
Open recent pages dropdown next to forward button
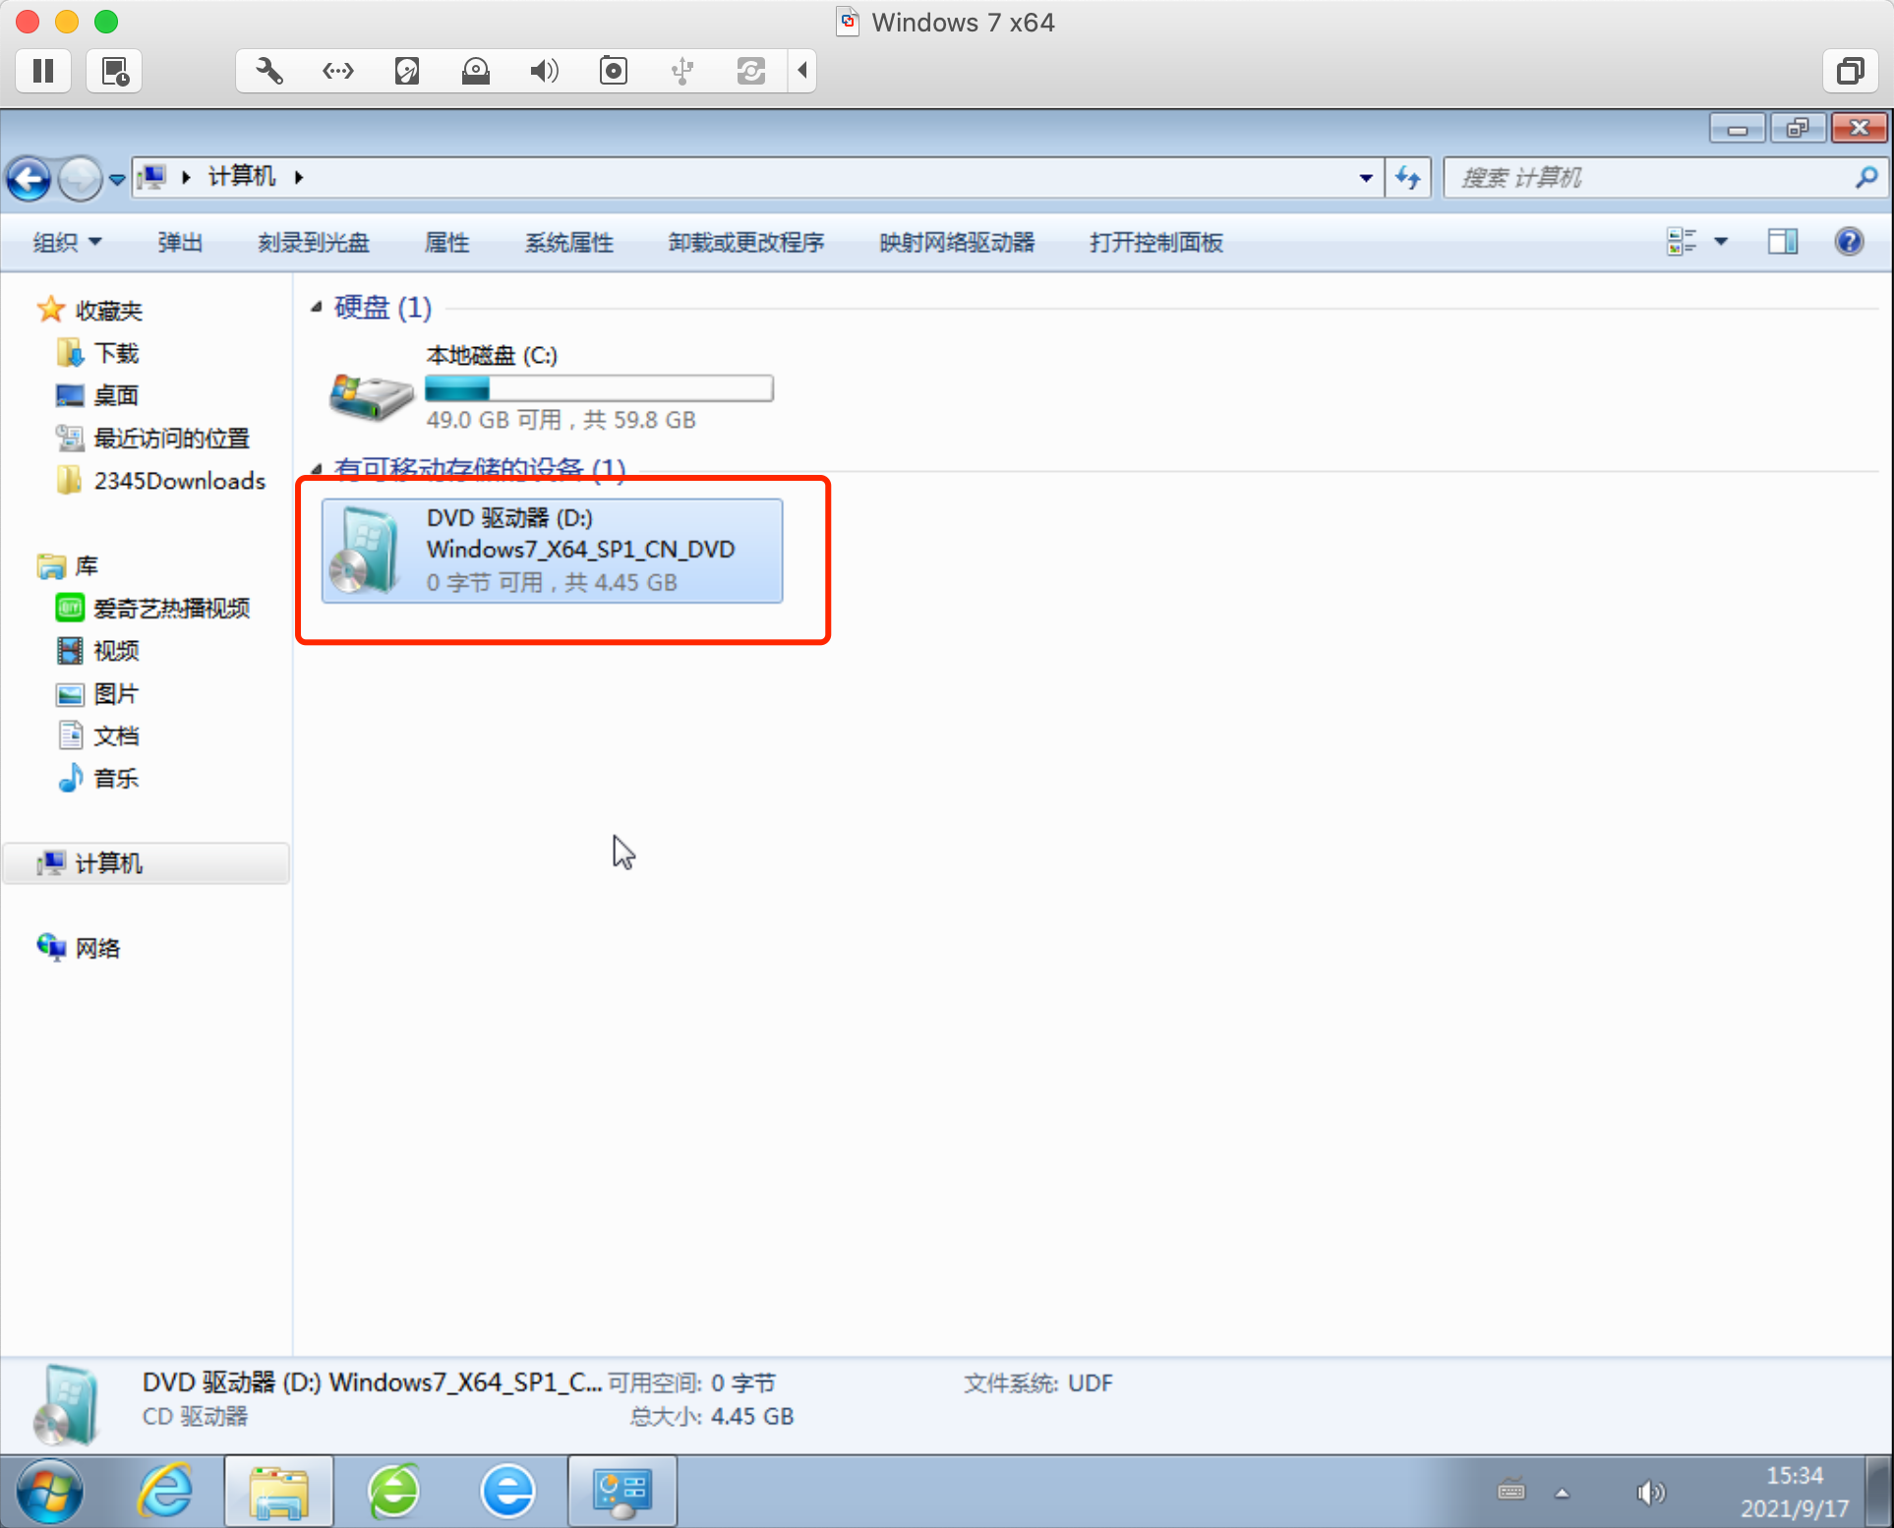pyautogui.click(x=117, y=180)
